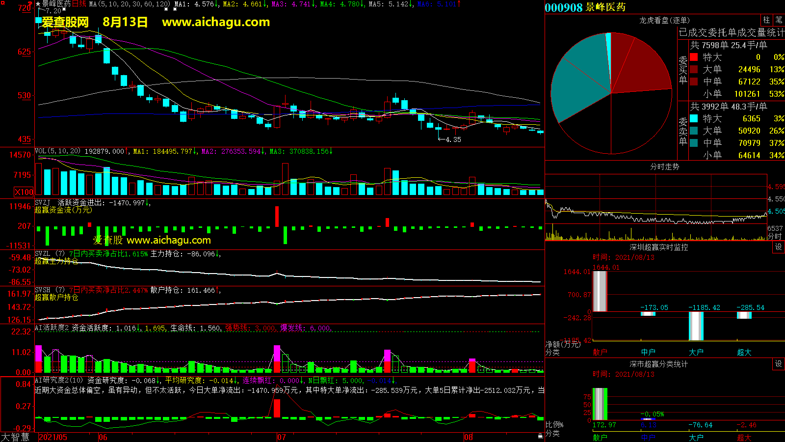Click the red 特大 buy-order legend swatch
Screen dimensions: 785x442
694,57
